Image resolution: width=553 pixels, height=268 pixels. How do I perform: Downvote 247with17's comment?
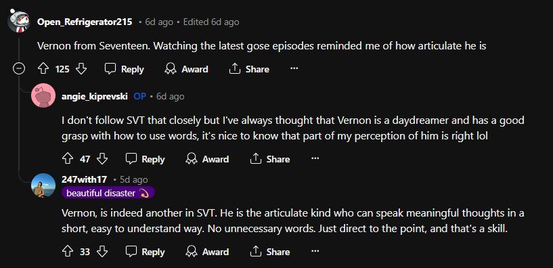pos(102,252)
